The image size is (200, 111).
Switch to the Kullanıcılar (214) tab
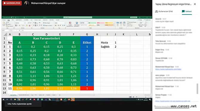pos(164,11)
